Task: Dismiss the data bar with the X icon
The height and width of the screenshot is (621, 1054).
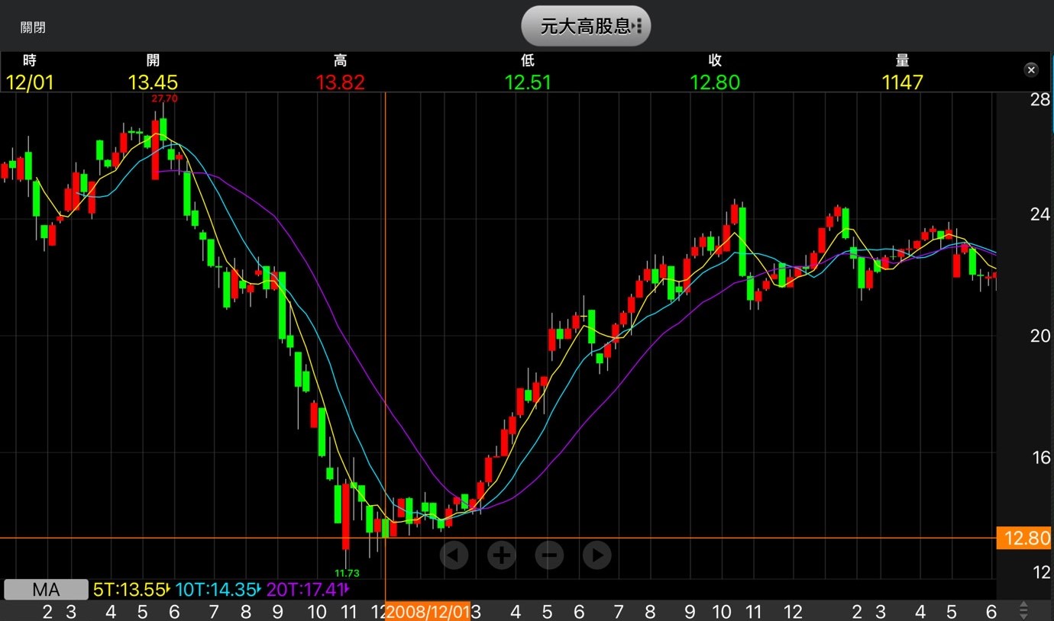Action: point(1031,70)
